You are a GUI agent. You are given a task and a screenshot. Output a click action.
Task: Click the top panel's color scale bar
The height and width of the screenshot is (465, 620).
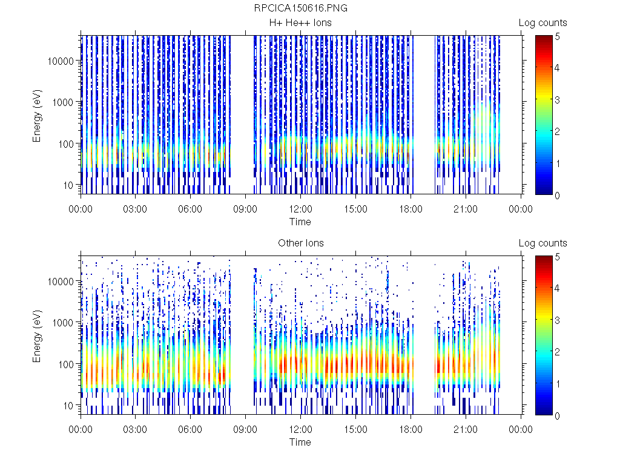pyautogui.click(x=543, y=115)
